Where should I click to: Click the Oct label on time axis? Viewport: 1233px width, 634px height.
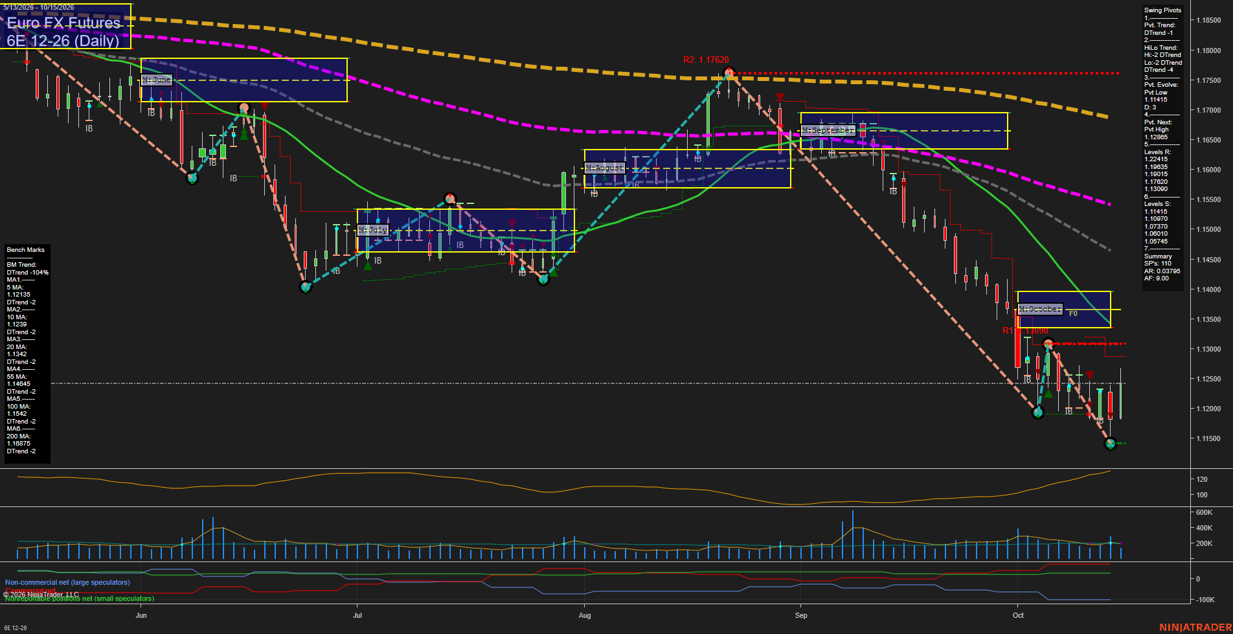tap(1018, 615)
